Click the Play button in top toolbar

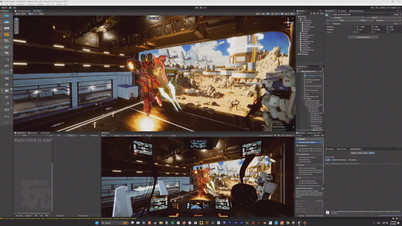(197, 8)
